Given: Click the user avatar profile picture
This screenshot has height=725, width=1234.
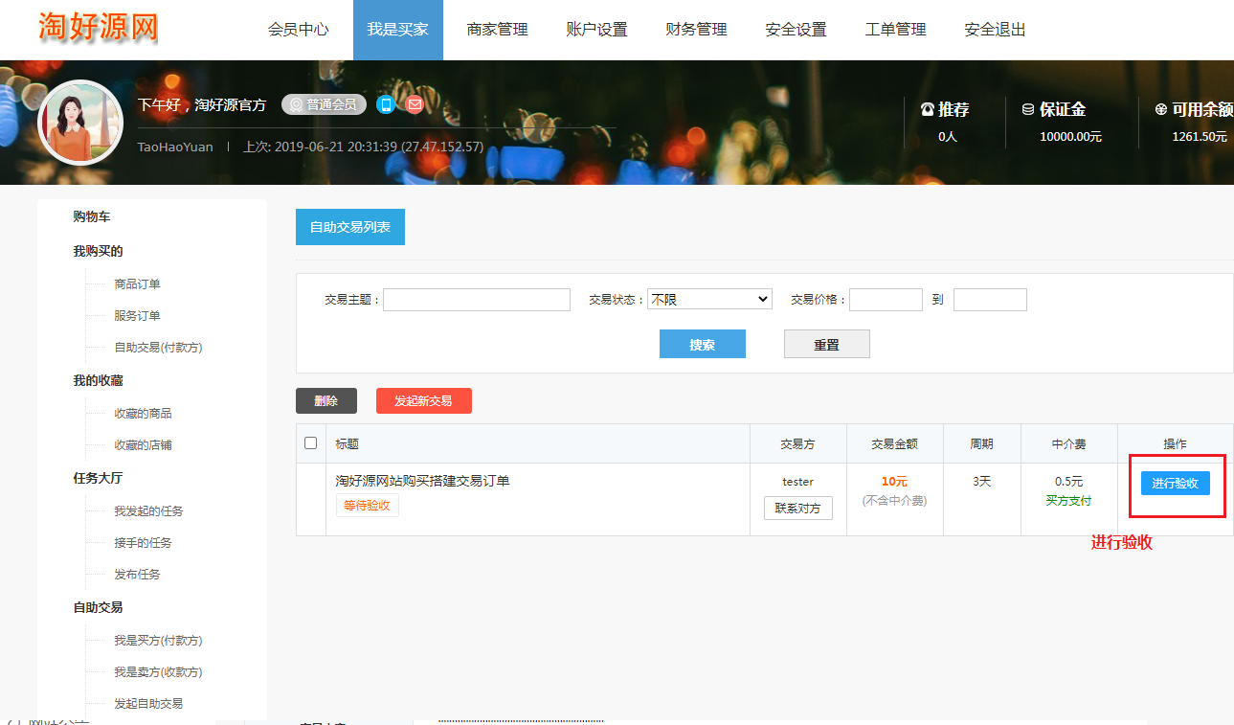Looking at the screenshot, I should [x=80, y=123].
